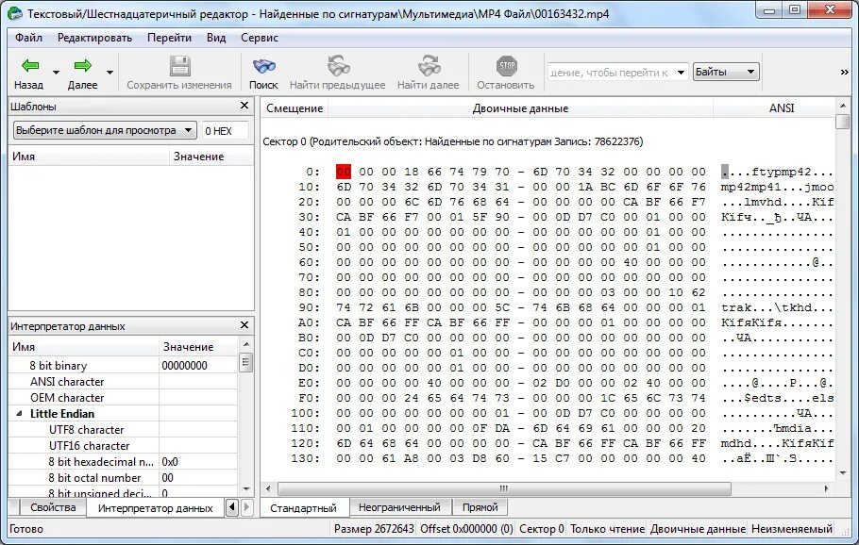This screenshot has height=545, width=859.
Task: Open the Вид menu
Action: point(216,38)
